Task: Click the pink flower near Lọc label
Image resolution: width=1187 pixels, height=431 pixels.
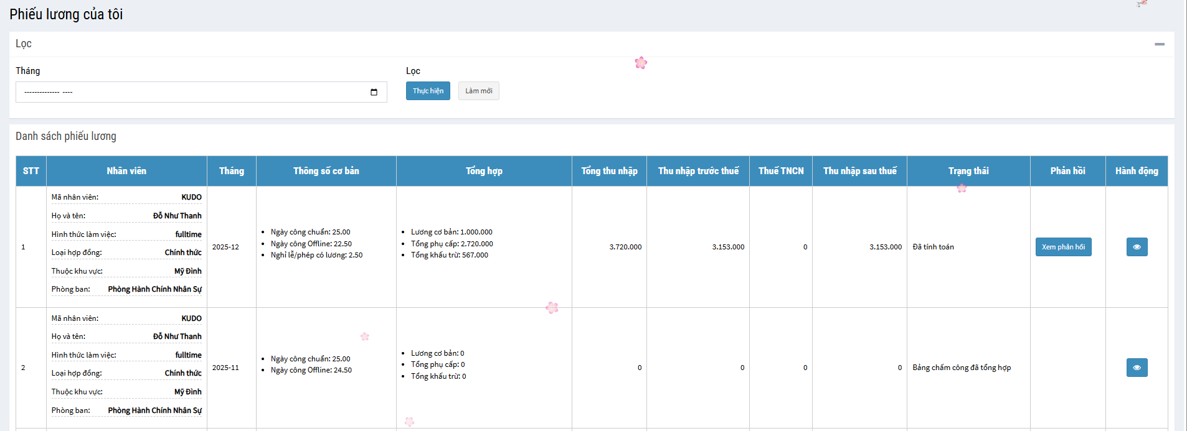Action: [641, 63]
